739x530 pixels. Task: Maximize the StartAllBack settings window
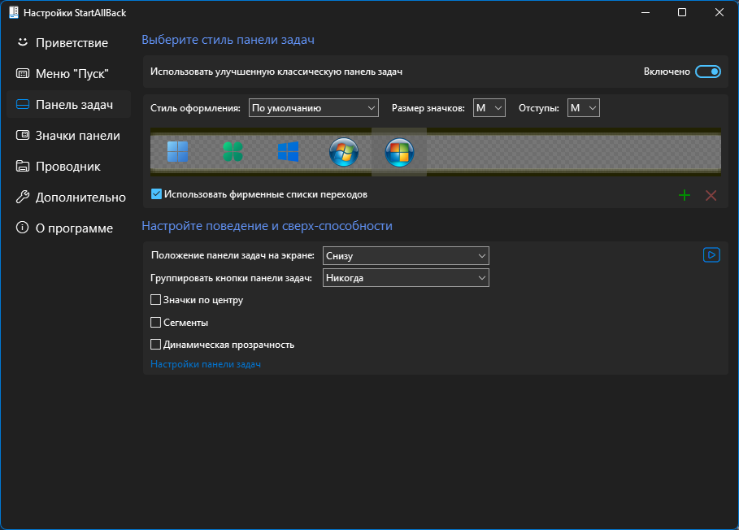coord(682,13)
